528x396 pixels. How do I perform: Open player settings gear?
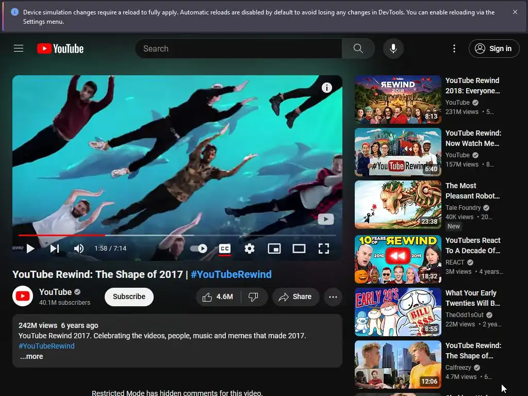[x=250, y=249]
